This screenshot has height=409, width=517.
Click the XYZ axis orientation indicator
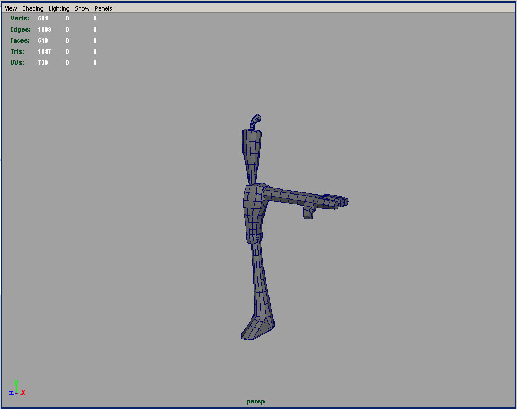tap(17, 388)
